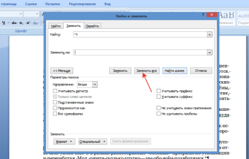Apply underline formatting in Font group
Screen dimensions: 249x159
point(4,23)
